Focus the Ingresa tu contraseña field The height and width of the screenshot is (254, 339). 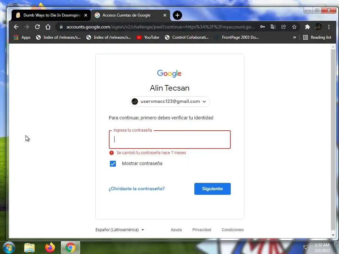(170, 140)
